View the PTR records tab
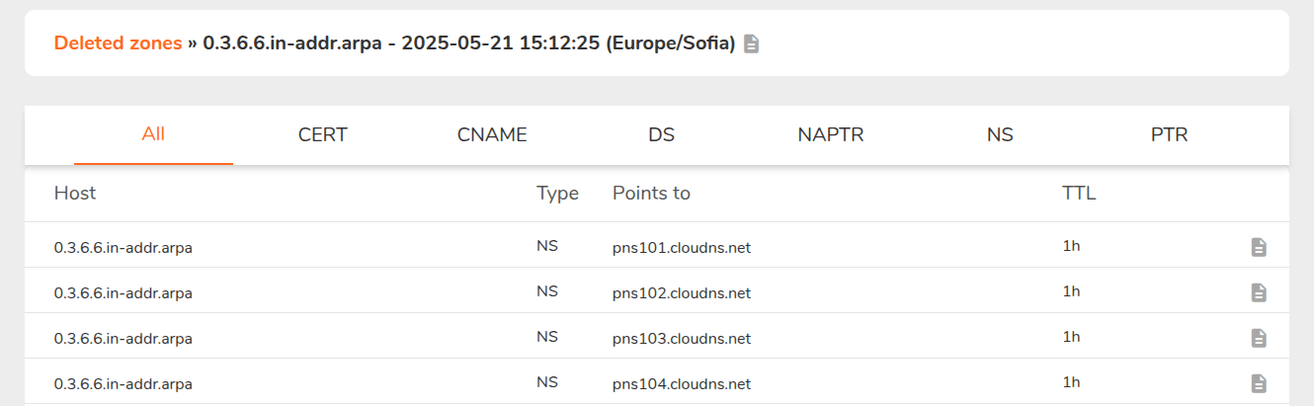Image resolution: width=1314 pixels, height=406 pixels. click(1169, 135)
